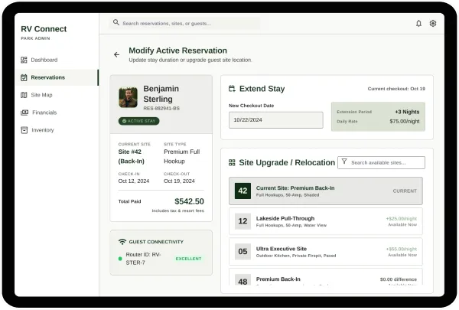Open settings gear icon

(x=433, y=24)
